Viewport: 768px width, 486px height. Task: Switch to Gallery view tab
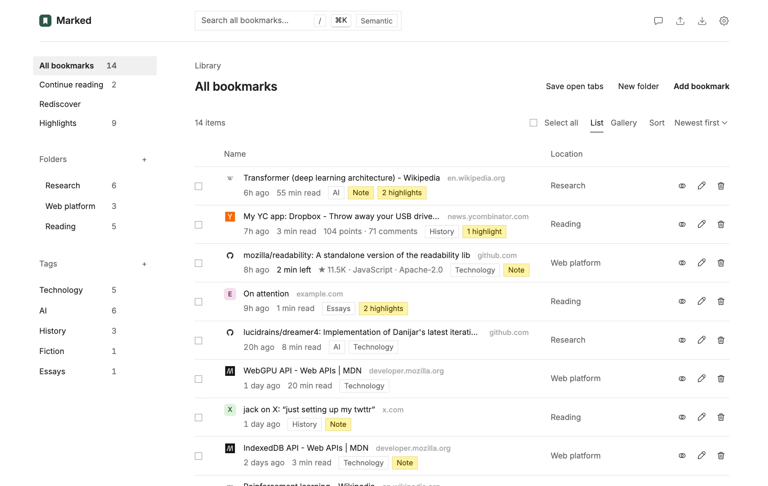click(624, 123)
